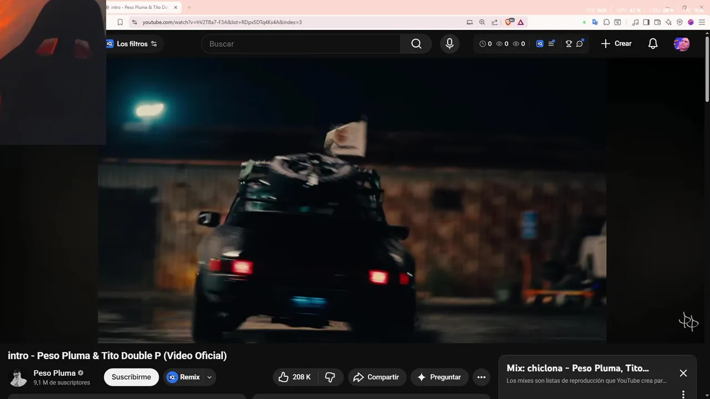Open the Brave Wallet icon
Viewport: 710px width, 399px height.
coord(657,22)
